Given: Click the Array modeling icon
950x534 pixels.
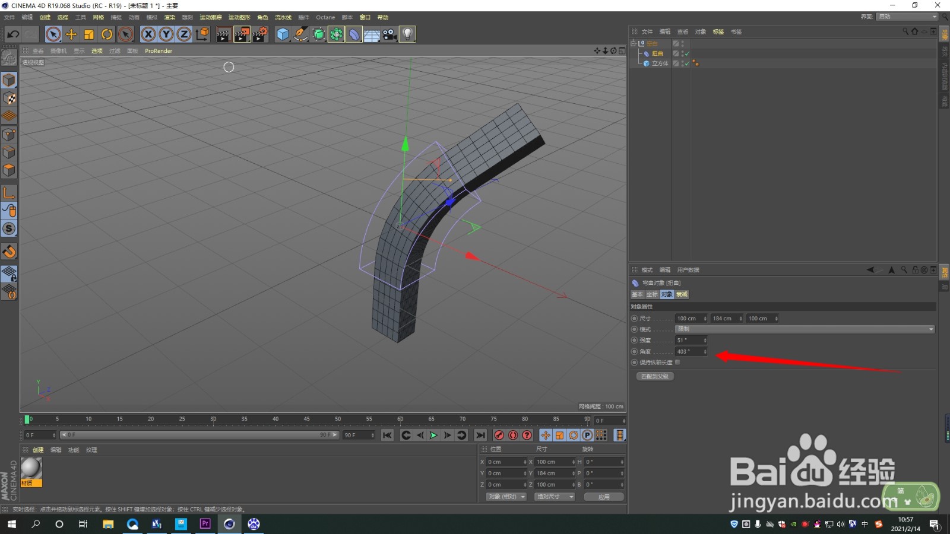Looking at the screenshot, I should (337, 34).
